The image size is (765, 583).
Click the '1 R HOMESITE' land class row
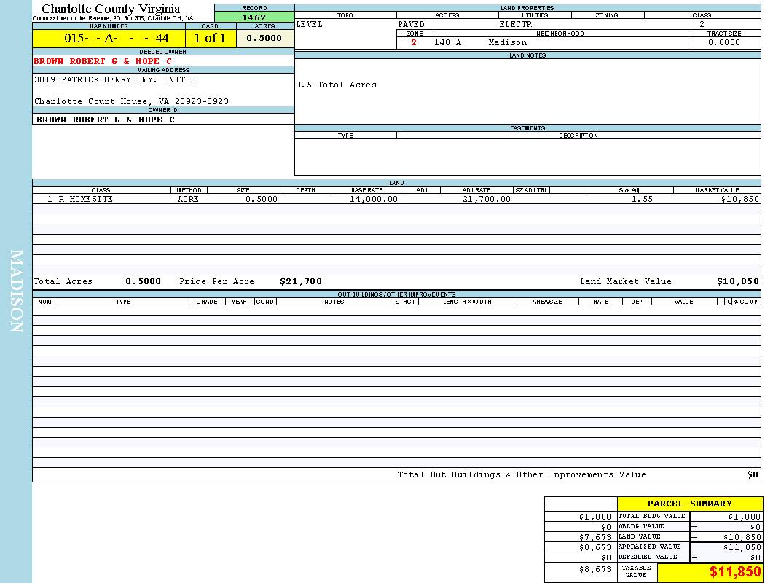tap(80, 199)
